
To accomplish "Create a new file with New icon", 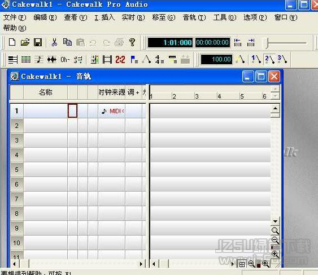I will click(x=12, y=42).
